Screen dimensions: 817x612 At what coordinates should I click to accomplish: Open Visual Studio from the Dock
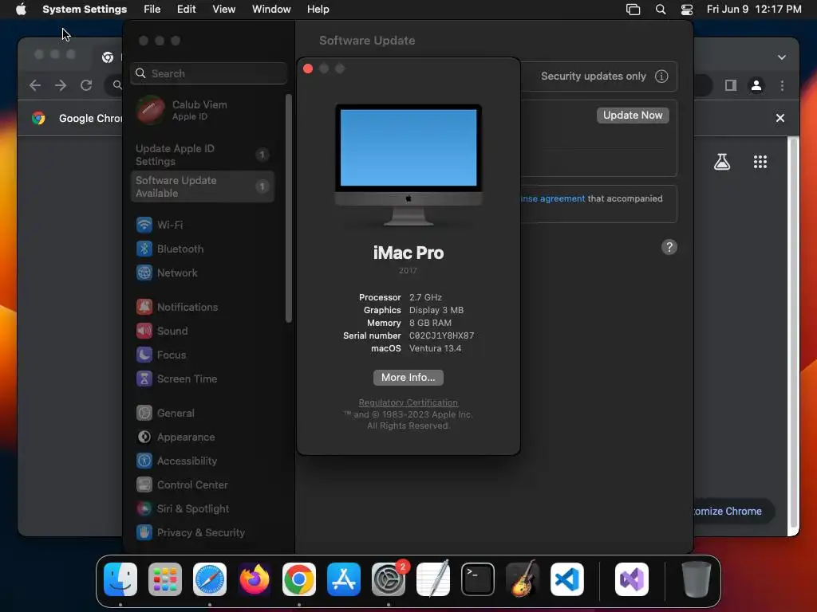click(x=632, y=579)
